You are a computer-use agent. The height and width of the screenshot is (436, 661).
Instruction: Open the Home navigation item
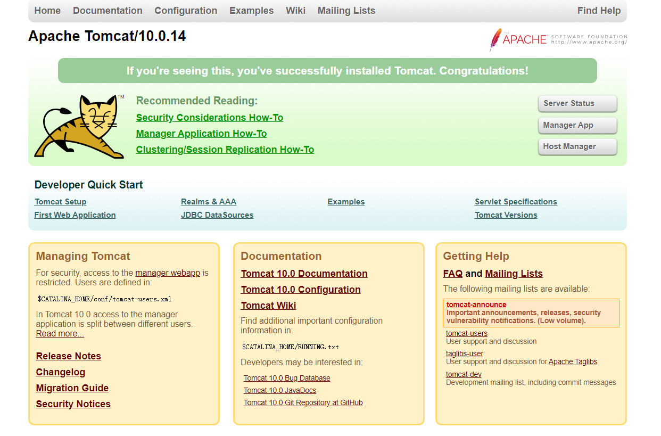(x=47, y=11)
